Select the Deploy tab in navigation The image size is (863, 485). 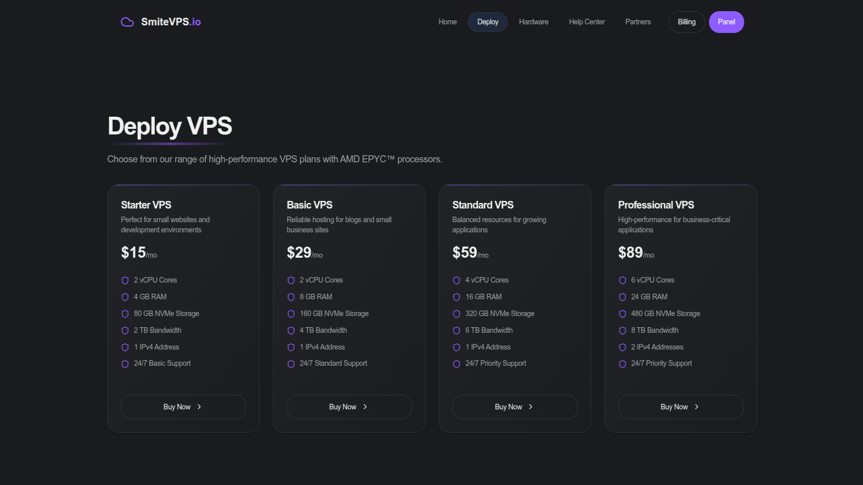(487, 22)
